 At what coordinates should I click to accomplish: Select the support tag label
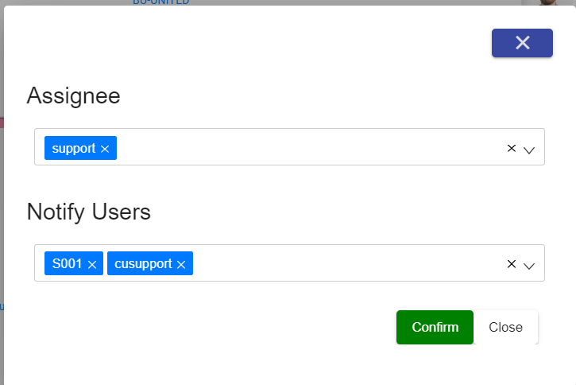(x=74, y=149)
